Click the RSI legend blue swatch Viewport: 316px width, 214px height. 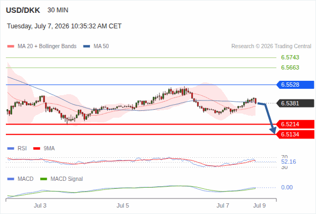11,149
